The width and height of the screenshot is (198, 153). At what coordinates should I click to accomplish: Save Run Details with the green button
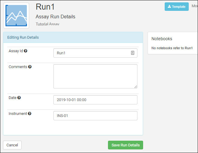click(x=125, y=145)
